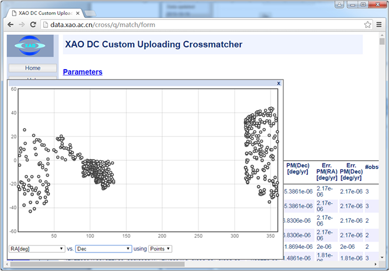
Task: Bookmark this page with the star icon
Action: (367, 25)
